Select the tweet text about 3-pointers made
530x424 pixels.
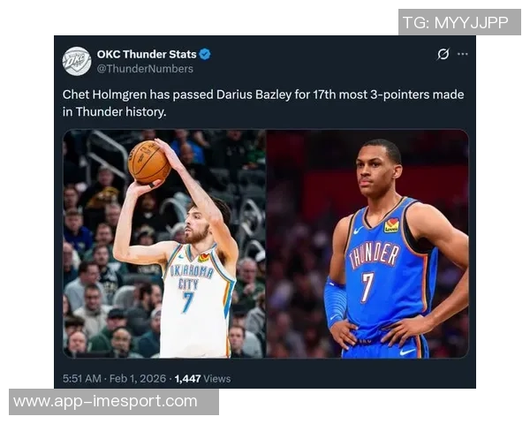pos(263,103)
